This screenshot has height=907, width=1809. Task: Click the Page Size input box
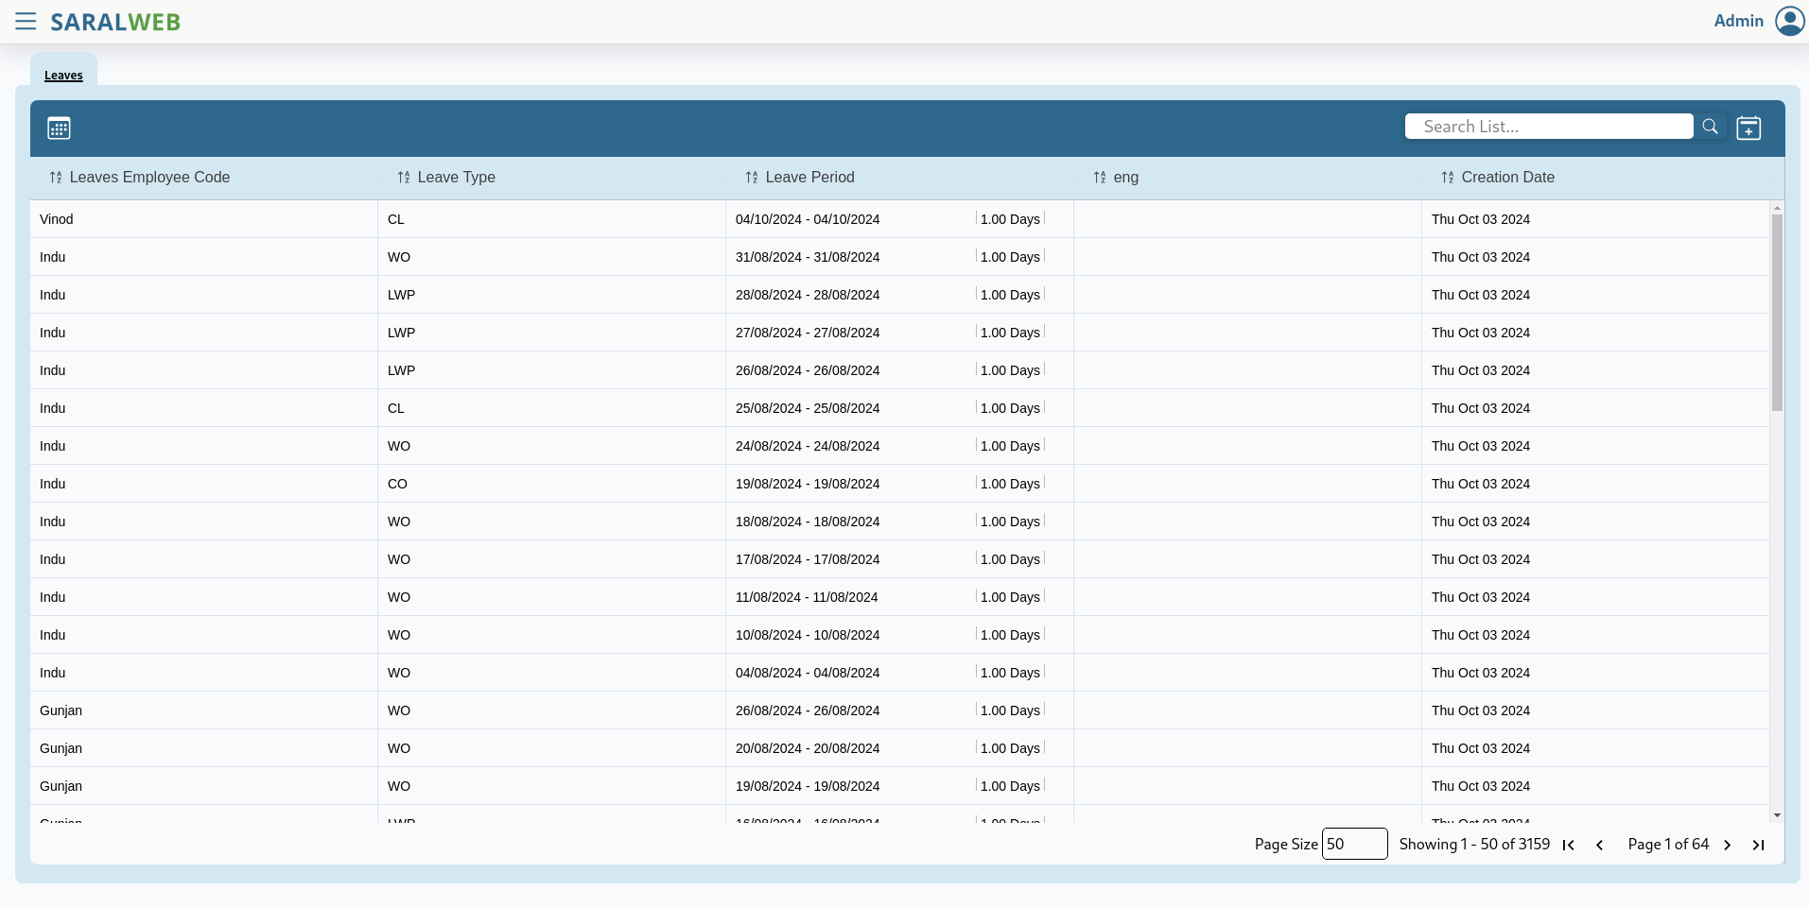point(1354,844)
